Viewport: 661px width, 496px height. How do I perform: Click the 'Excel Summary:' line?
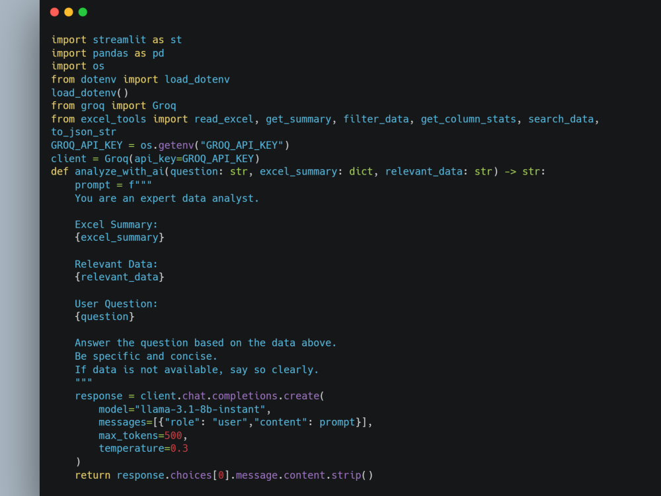click(116, 224)
